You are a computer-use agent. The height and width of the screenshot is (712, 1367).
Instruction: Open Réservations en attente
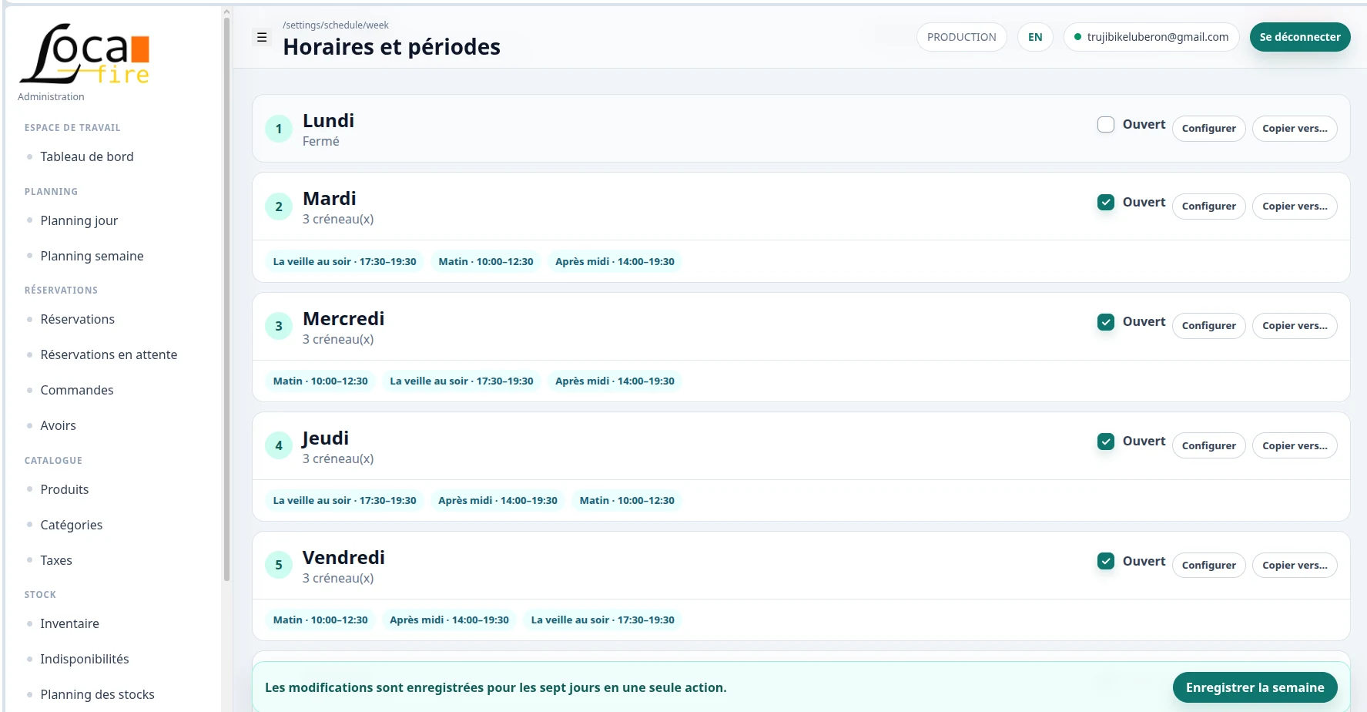109,354
